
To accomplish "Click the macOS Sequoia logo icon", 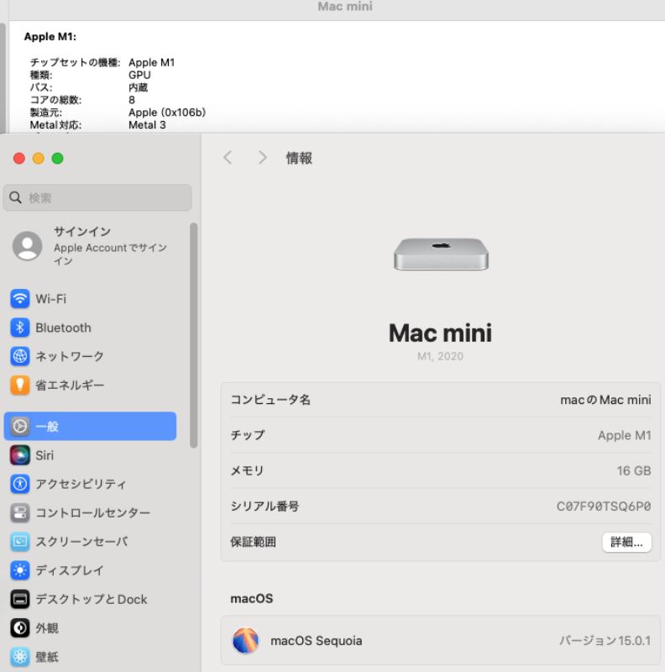I will tap(245, 640).
